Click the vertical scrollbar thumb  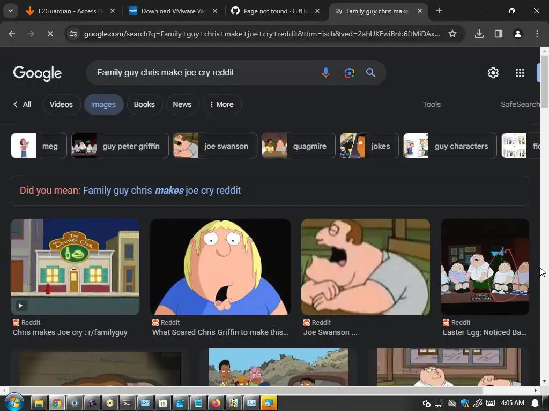pyautogui.click(x=544, y=81)
